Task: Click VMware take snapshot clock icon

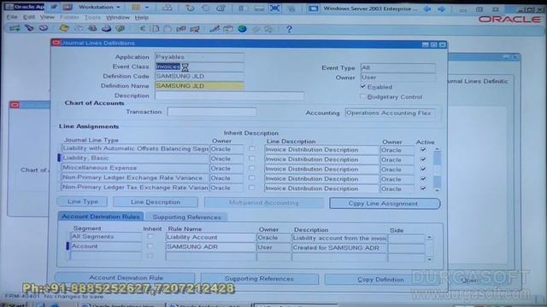Action: (x=190, y=8)
